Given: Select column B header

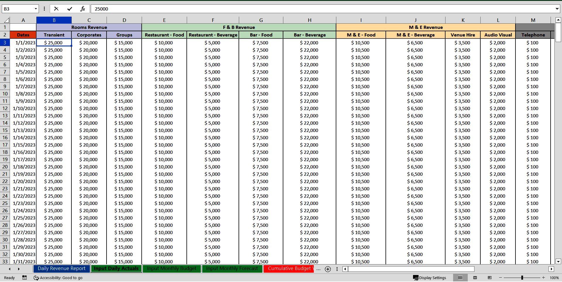Looking at the screenshot, I should (54, 20).
